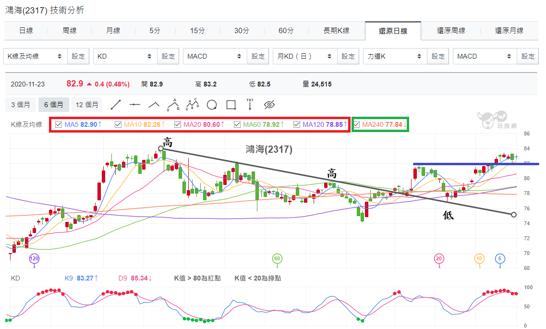The width and height of the screenshot is (546, 329).
Task: Select the straight line drawing tool
Action: [116, 105]
